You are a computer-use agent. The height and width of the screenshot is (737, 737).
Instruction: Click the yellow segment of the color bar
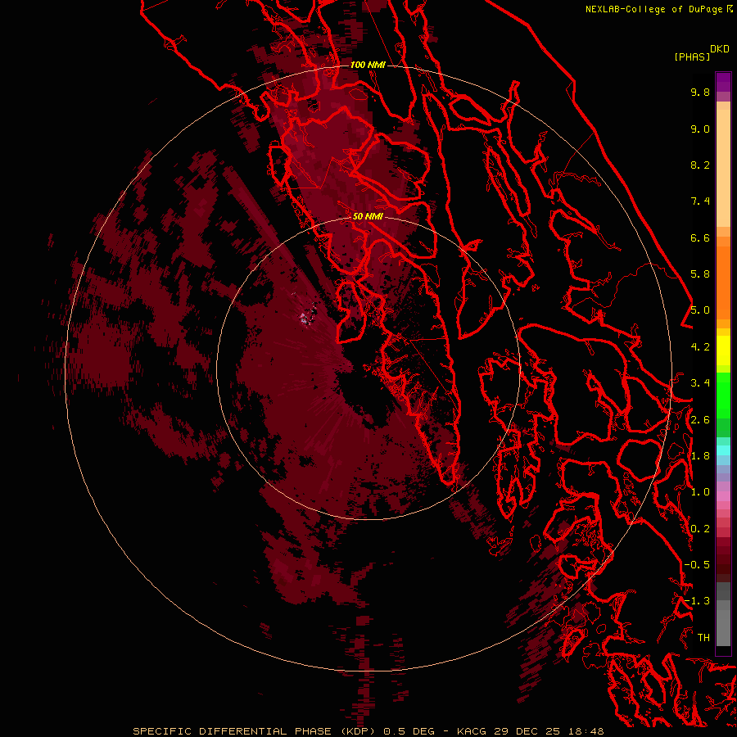[x=723, y=350]
